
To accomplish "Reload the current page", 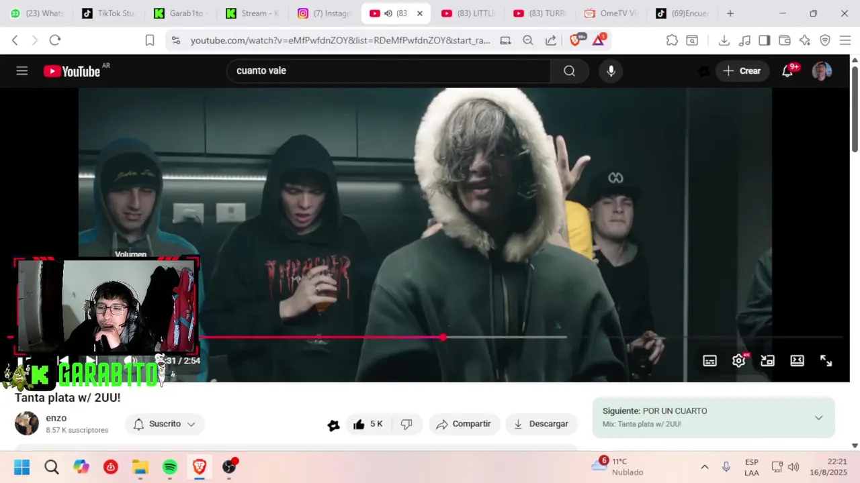I will [x=55, y=40].
